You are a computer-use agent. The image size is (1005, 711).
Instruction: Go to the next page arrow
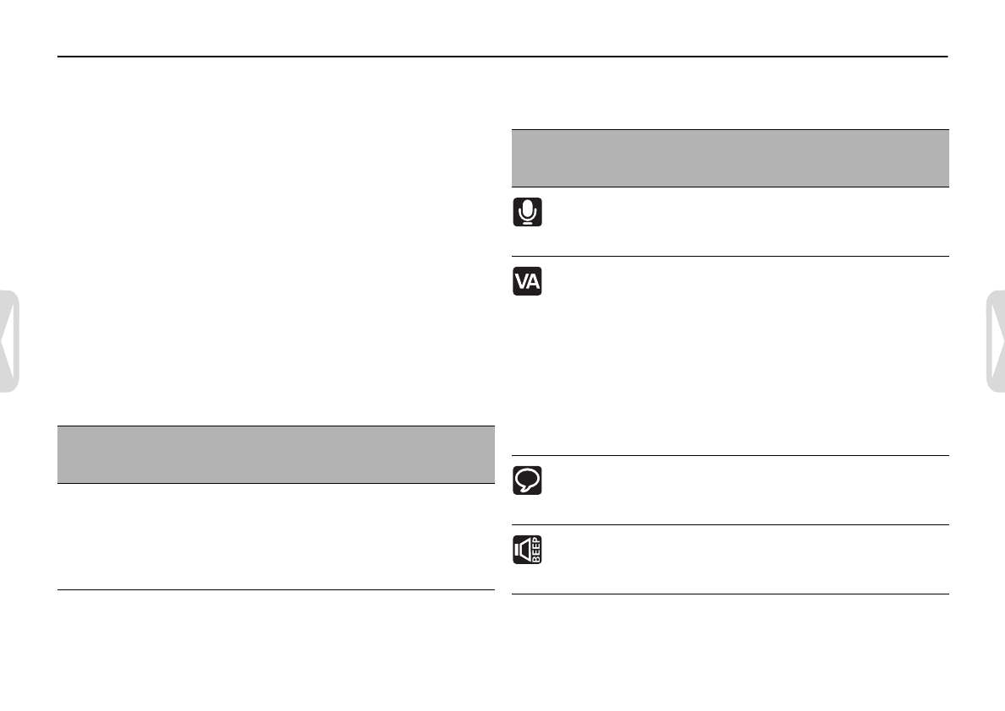[996, 341]
